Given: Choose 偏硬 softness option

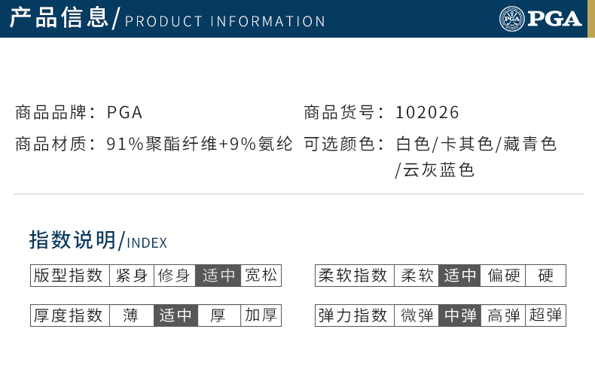Looking at the screenshot, I should 503,276.
